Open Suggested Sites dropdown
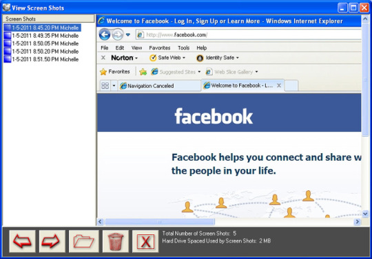This screenshot has width=372, height=259. coord(176,71)
